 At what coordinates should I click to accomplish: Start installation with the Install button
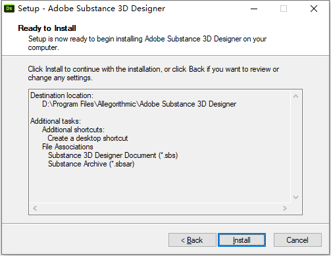click(x=242, y=240)
